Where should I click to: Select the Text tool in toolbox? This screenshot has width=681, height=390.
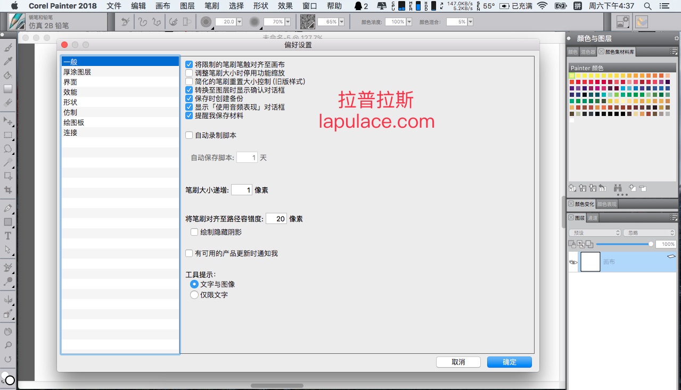[8, 236]
